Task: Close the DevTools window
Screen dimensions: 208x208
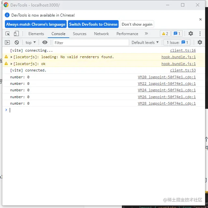Action: click(x=198, y=5)
